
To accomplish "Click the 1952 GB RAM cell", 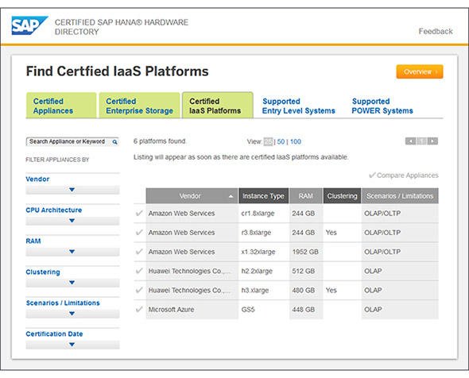I will click(x=305, y=252).
